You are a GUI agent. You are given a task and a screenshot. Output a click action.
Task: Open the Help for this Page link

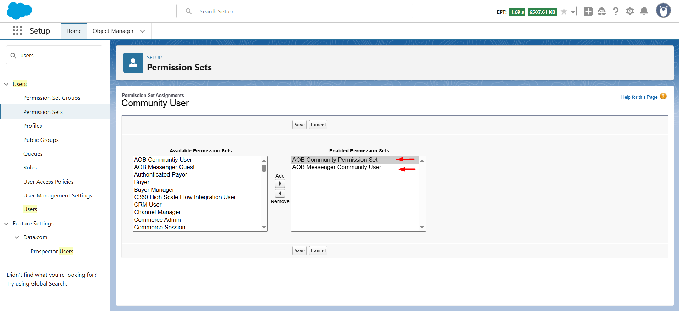639,97
